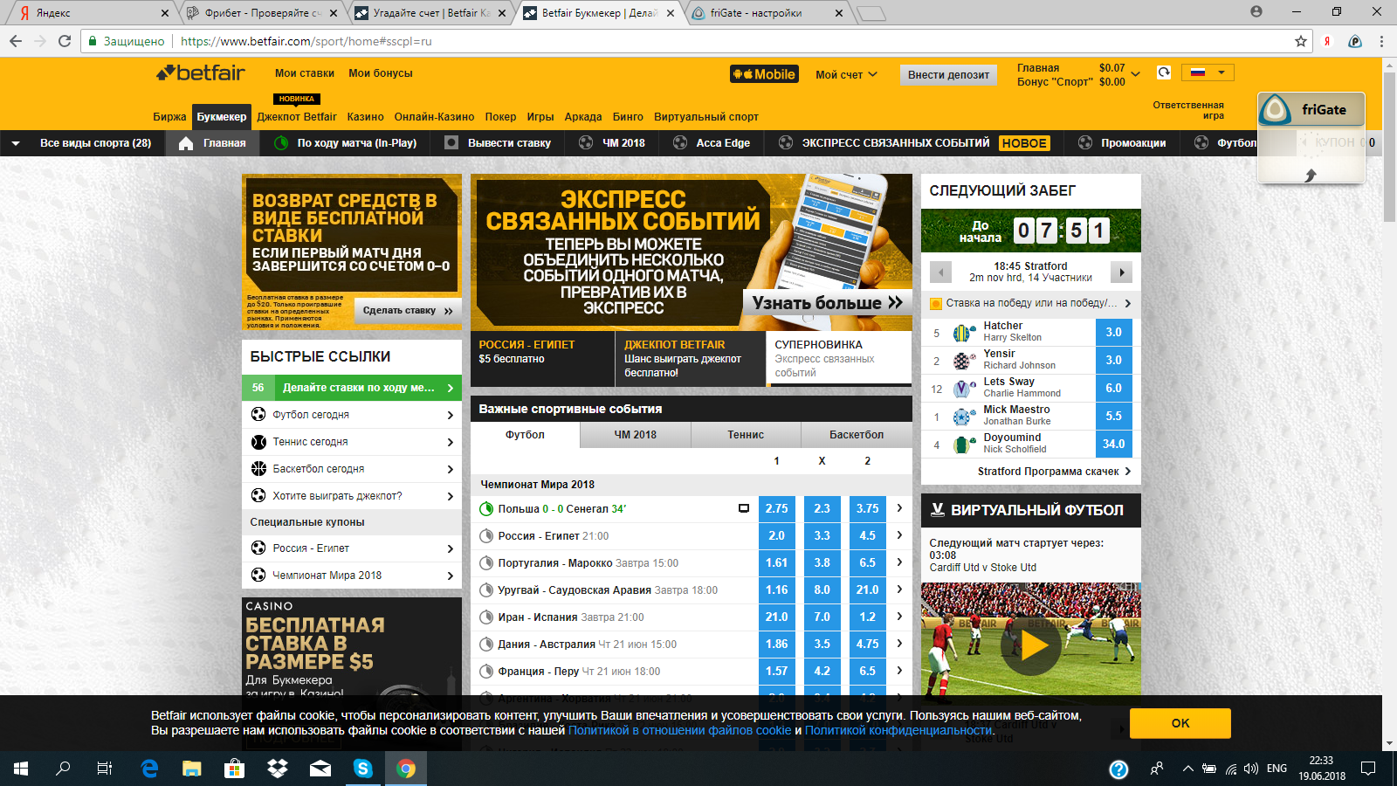Switch to the Биржа section

pyautogui.click(x=169, y=117)
